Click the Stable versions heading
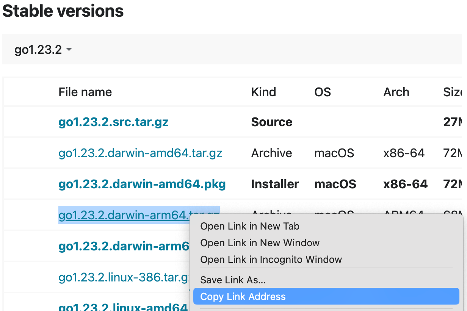 tap(63, 11)
